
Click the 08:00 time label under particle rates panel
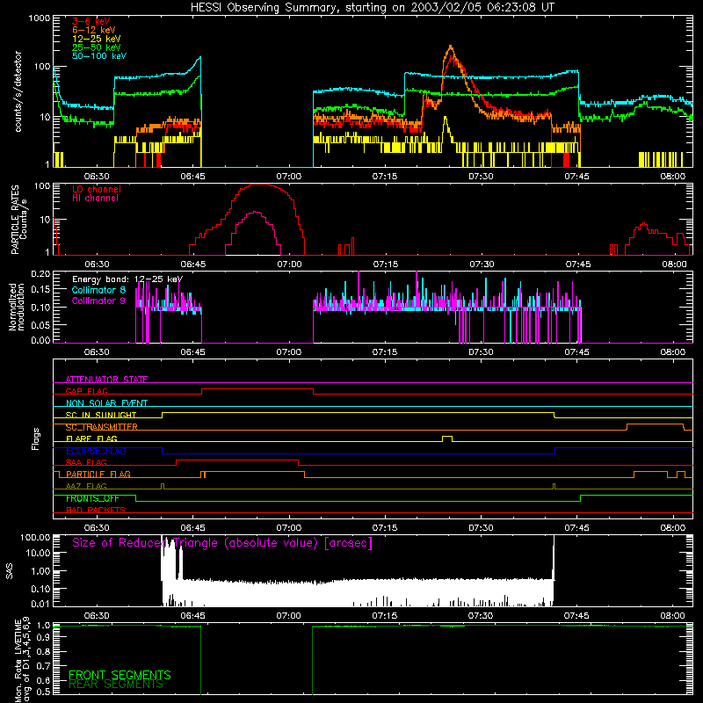[x=674, y=265]
